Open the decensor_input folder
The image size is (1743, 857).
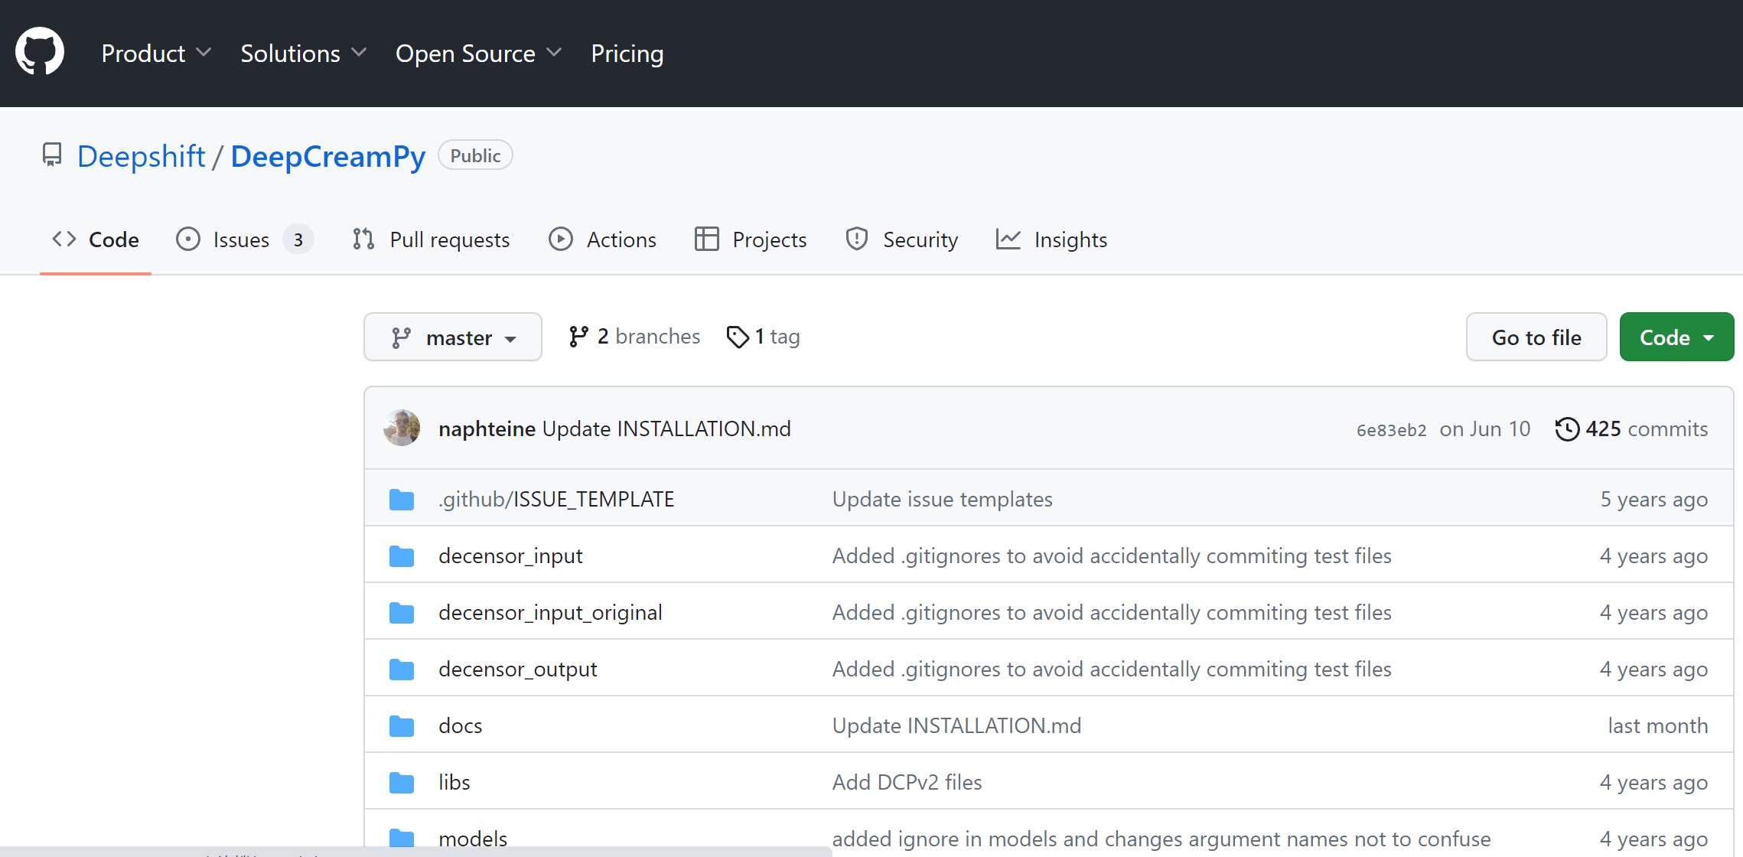pyautogui.click(x=510, y=556)
